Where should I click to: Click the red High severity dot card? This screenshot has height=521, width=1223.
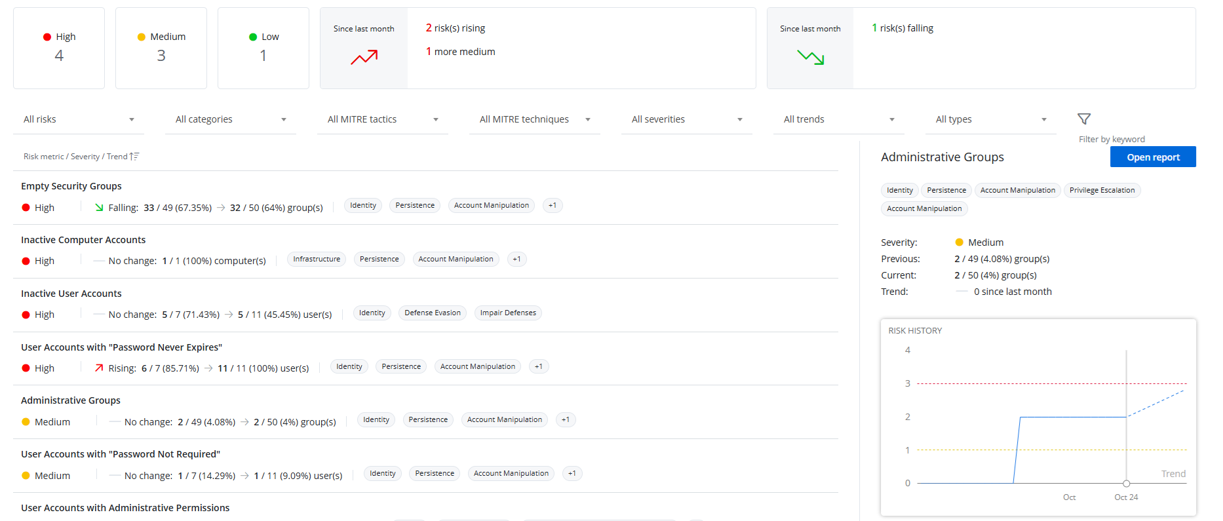click(x=59, y=48)
